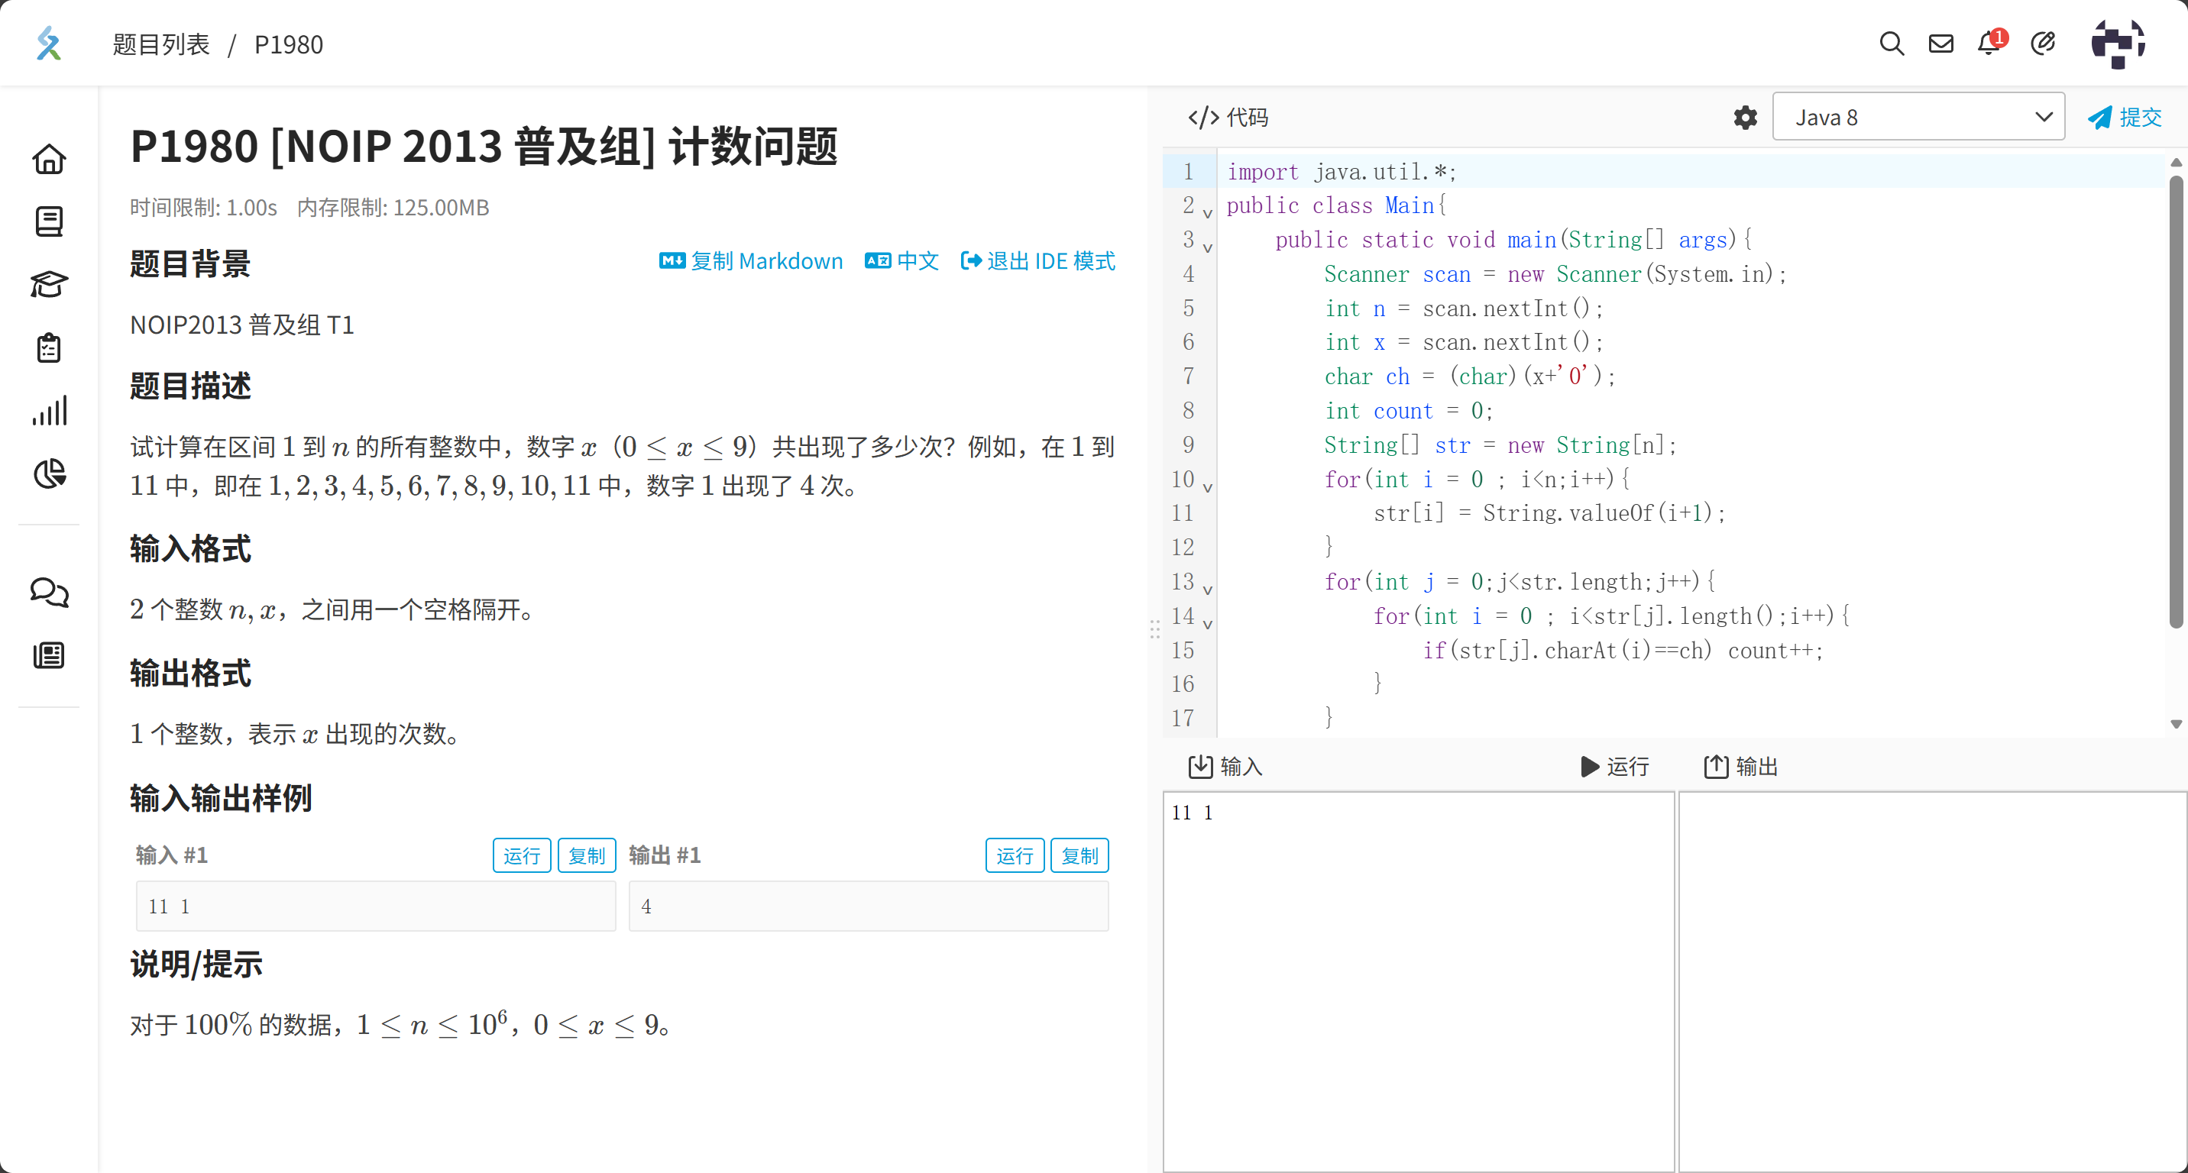Image resolution: width=2188 pixels, height=1173 pixels.
Task: Open P1980 breadcrumb tab
Action: coord(288,44)
